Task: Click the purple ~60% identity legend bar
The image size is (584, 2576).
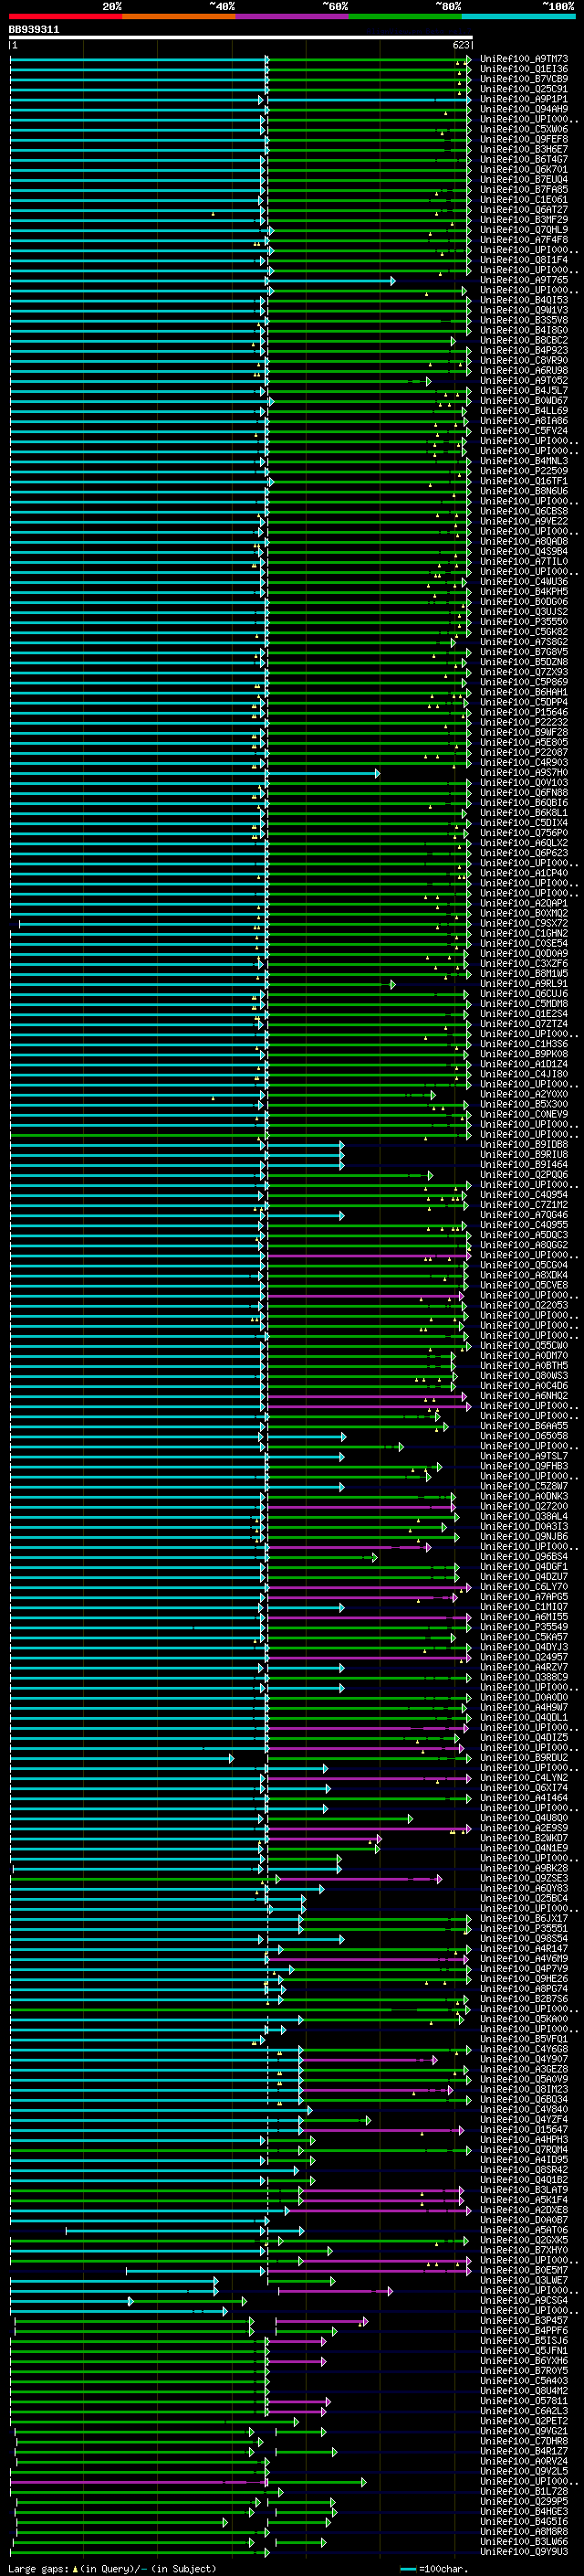Action: (x=293, y=16)
